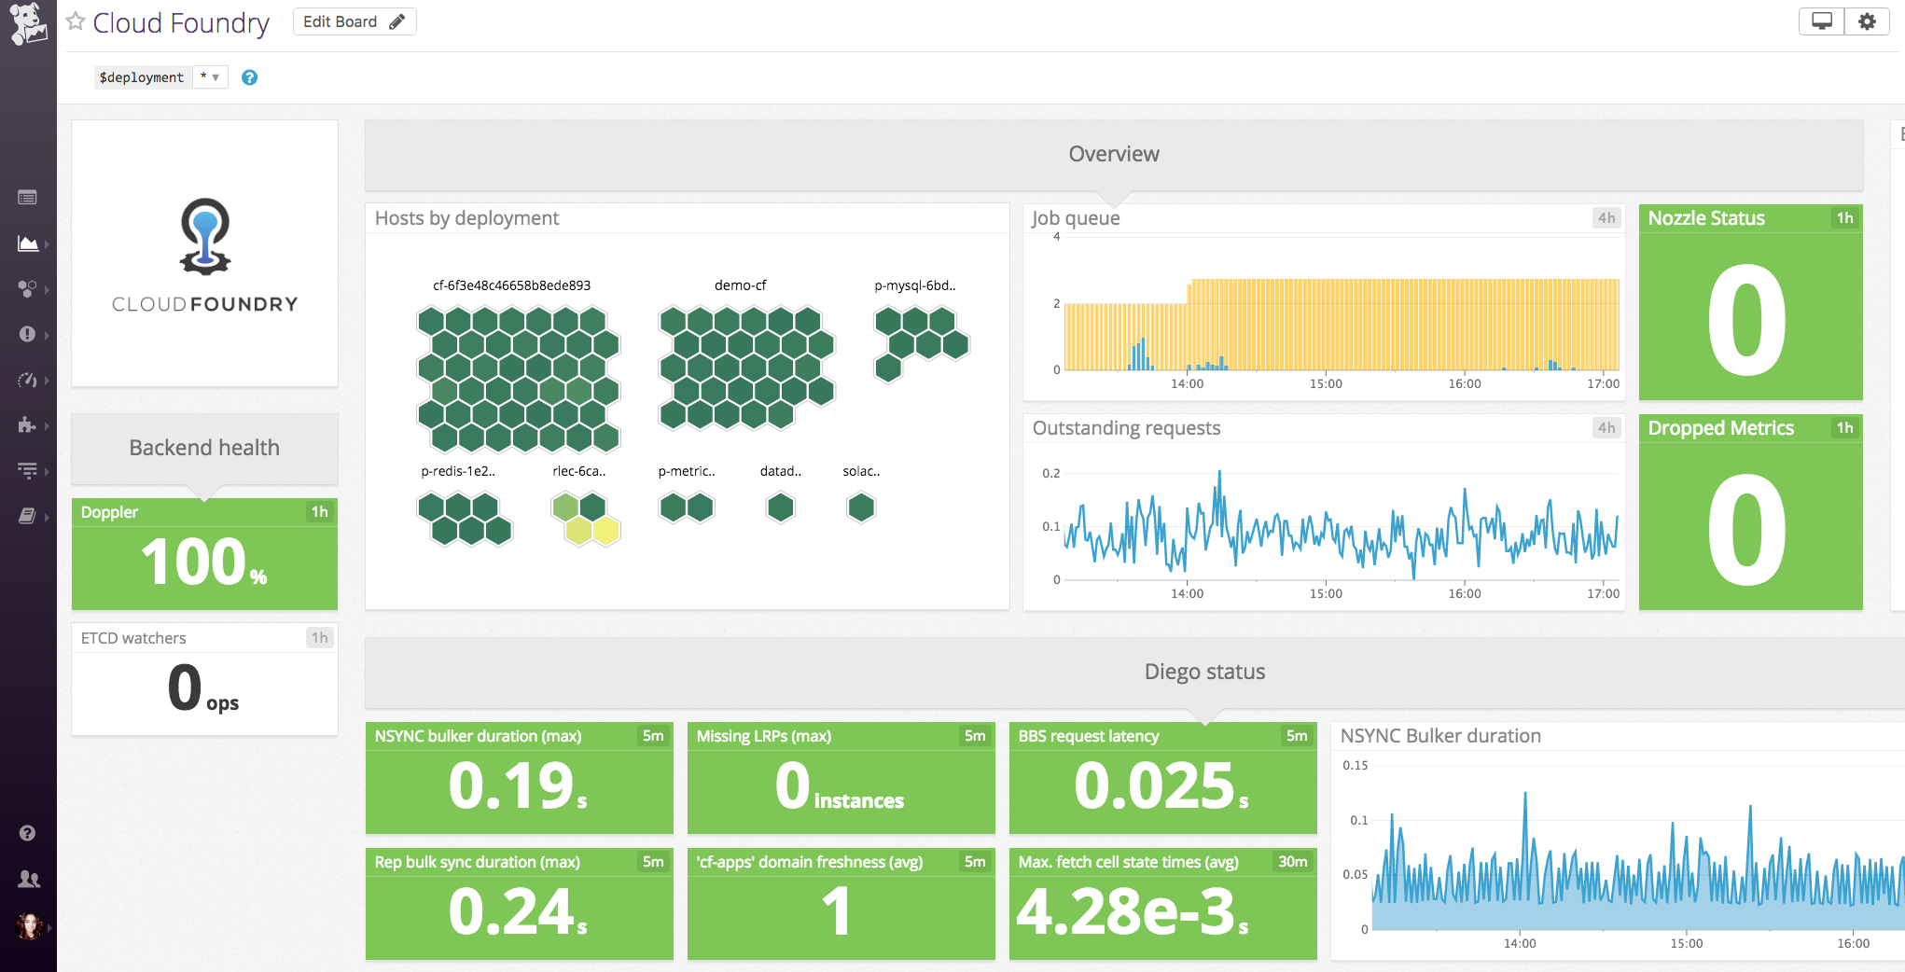Select the Dashboards graph icon in sidebar

pyautogui.click(x=26, y=243)
